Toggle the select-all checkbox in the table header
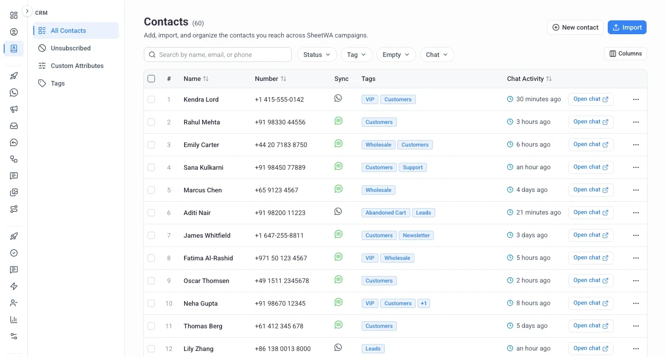 point(151,79)
